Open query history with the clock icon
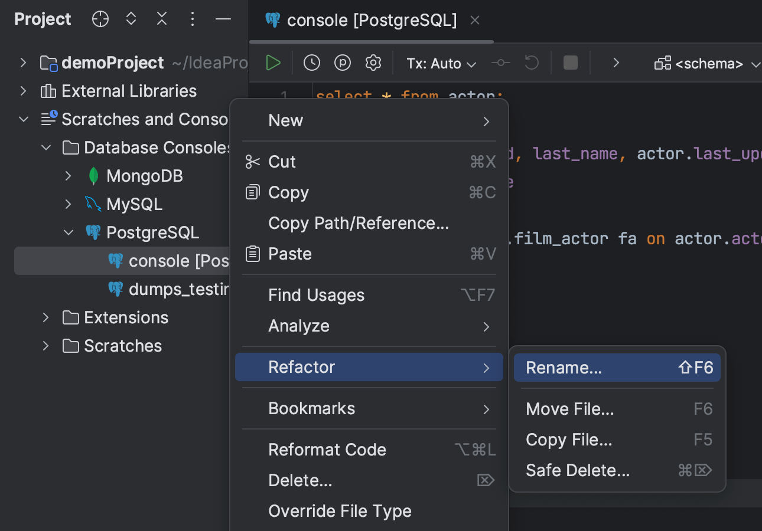762x531 pixels. 311,63
